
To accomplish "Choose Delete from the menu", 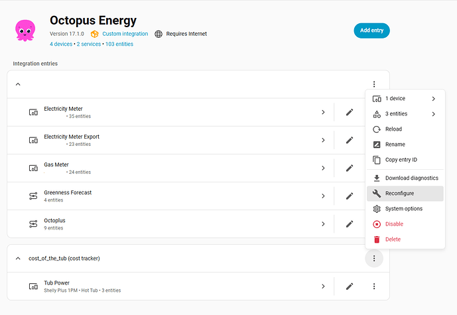I will (405, 239).
